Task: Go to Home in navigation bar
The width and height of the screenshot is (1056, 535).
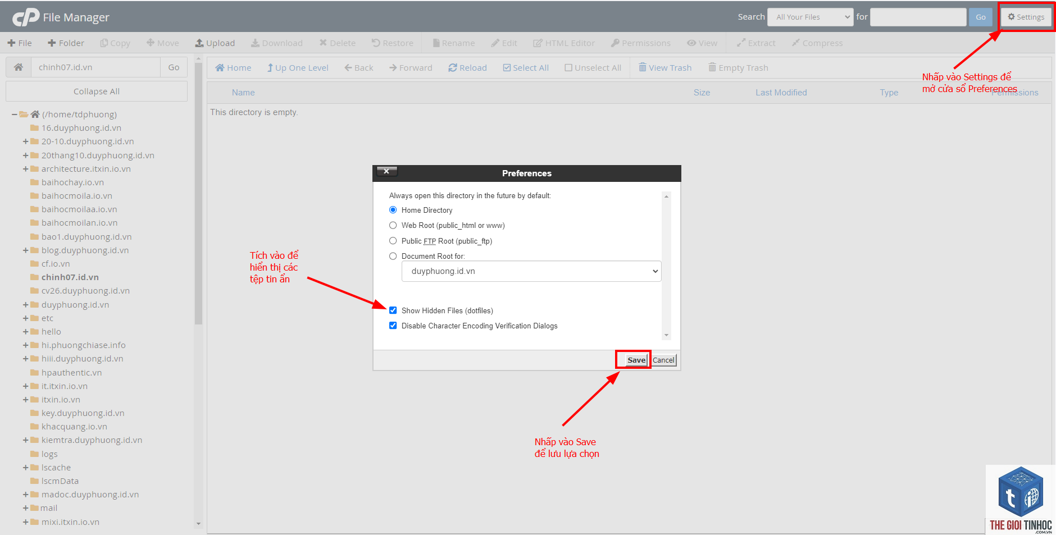Action: 233,68
